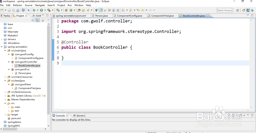
Task: Open the Refactor menu
Action: coord(17,5)
